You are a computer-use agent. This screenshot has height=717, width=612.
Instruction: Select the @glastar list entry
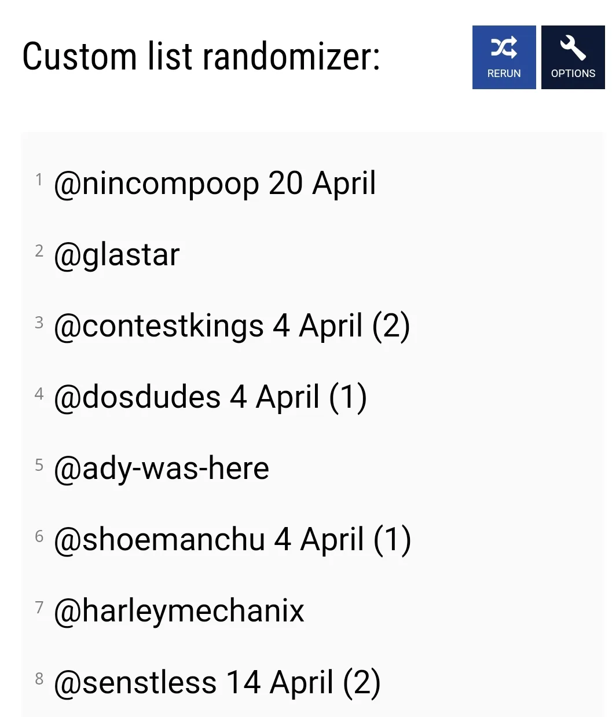pyautogui.click(x=116, y=255)
